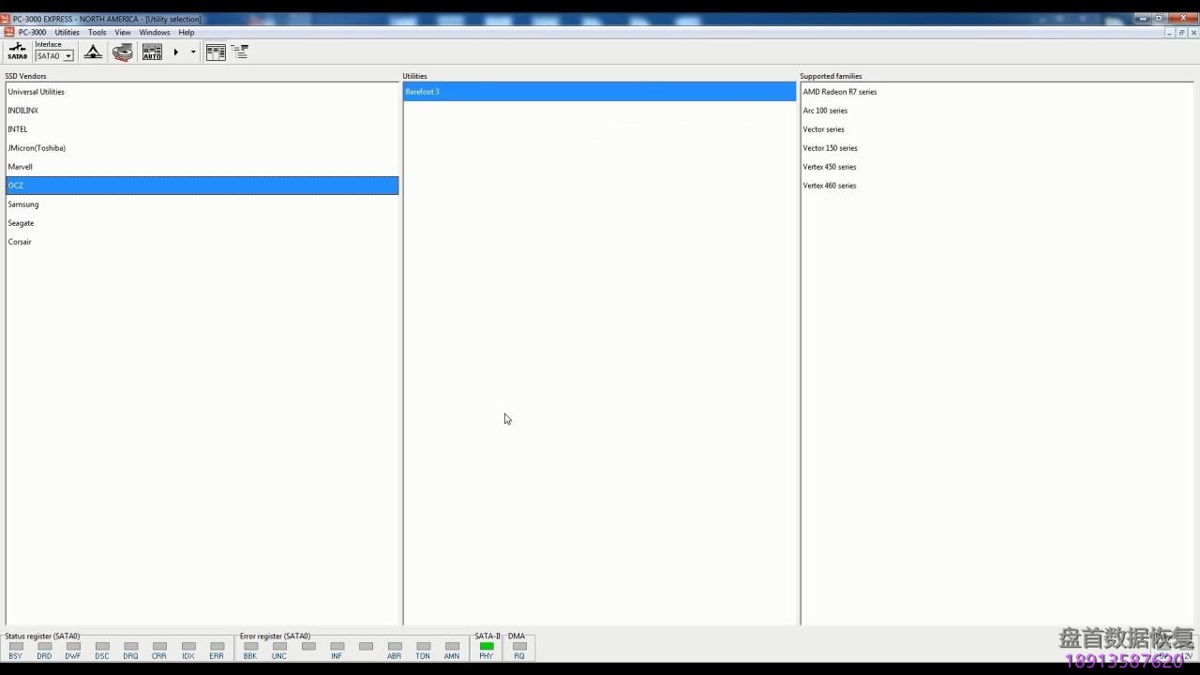Click the SATA0 port power icon
Viewport: 1200px width, 675px height.
(x=18, y=52)
